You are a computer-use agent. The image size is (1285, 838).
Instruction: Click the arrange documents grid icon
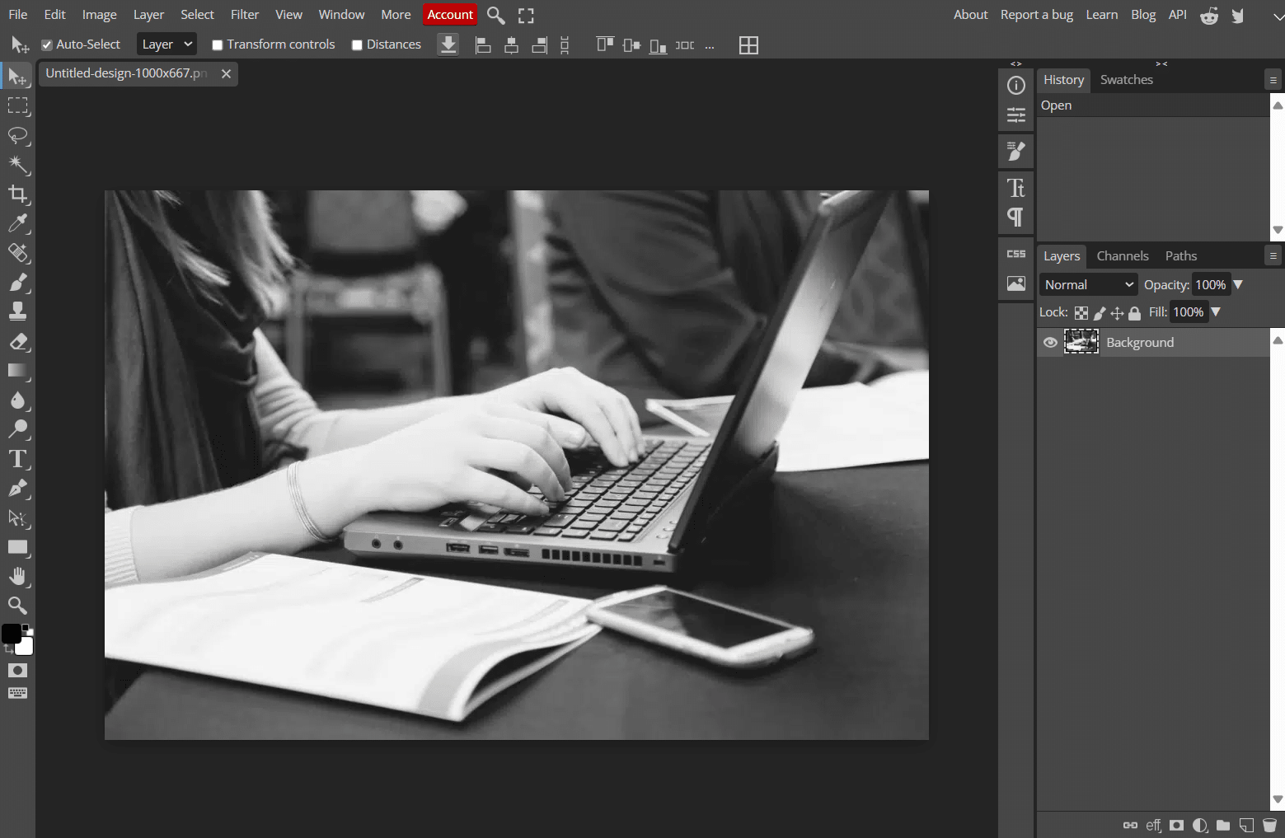[x=748, y=44]
